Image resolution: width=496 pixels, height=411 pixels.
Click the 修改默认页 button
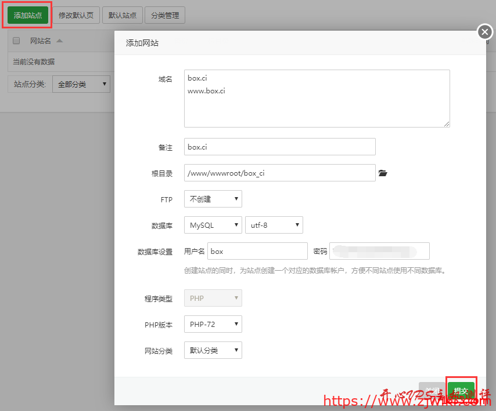[76, 15]
